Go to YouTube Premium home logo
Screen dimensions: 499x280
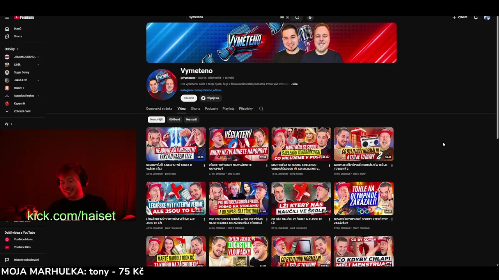point(24,17)
